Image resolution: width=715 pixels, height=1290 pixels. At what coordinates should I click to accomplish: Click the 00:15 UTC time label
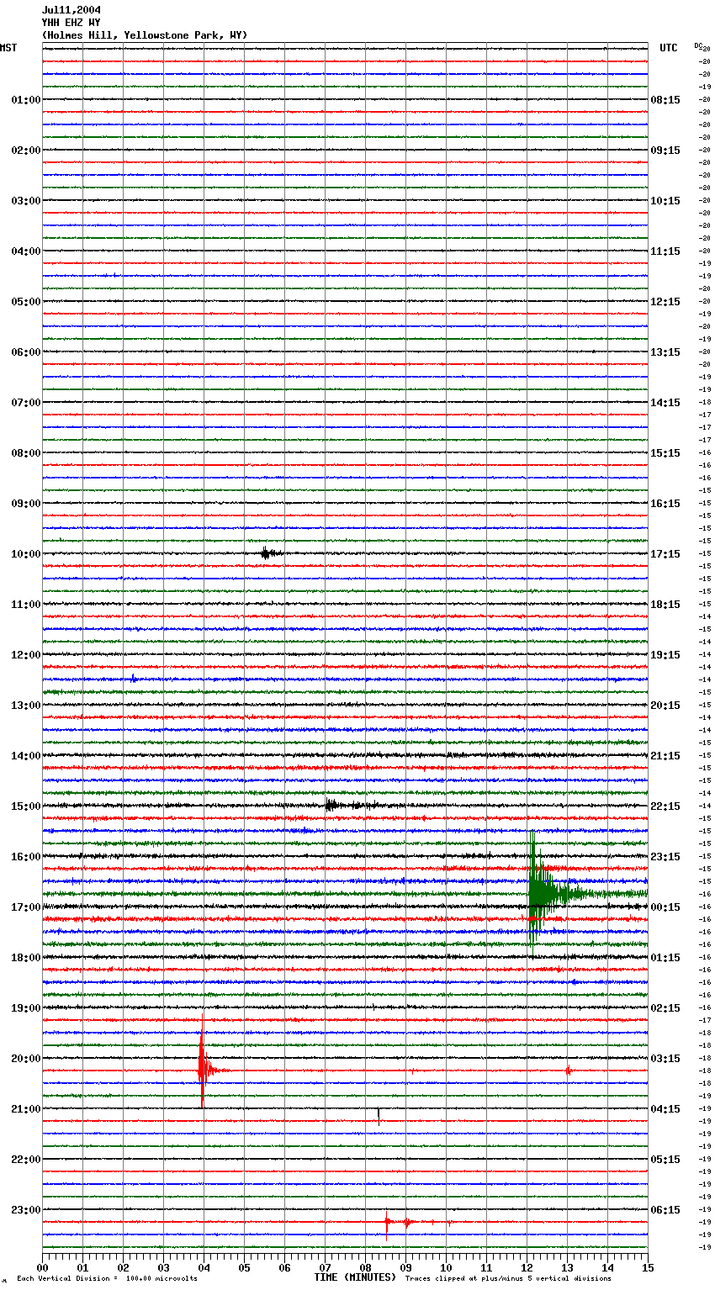[x=665, y=907]
